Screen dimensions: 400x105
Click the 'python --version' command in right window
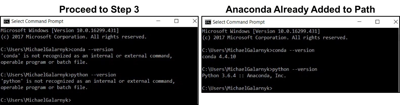295,69
